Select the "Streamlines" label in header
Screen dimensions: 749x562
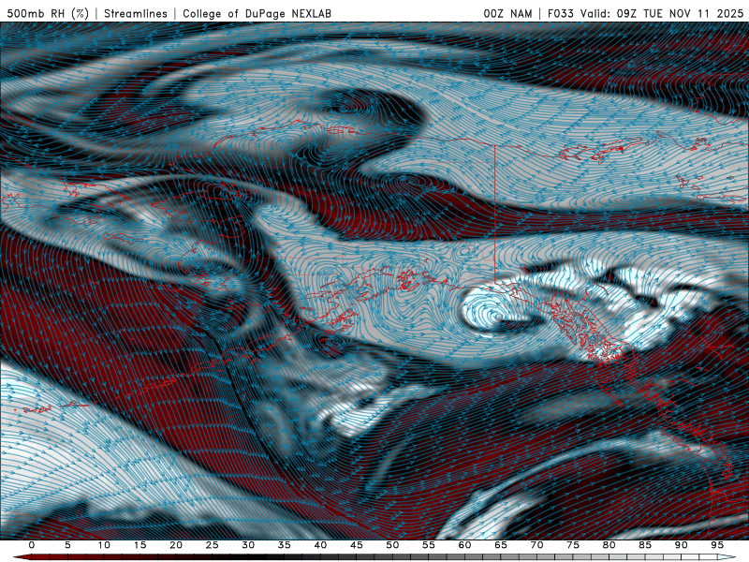(x=136, y=14)
